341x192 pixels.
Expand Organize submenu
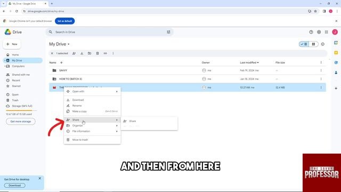pyautogui.click(x=92, y=126)
